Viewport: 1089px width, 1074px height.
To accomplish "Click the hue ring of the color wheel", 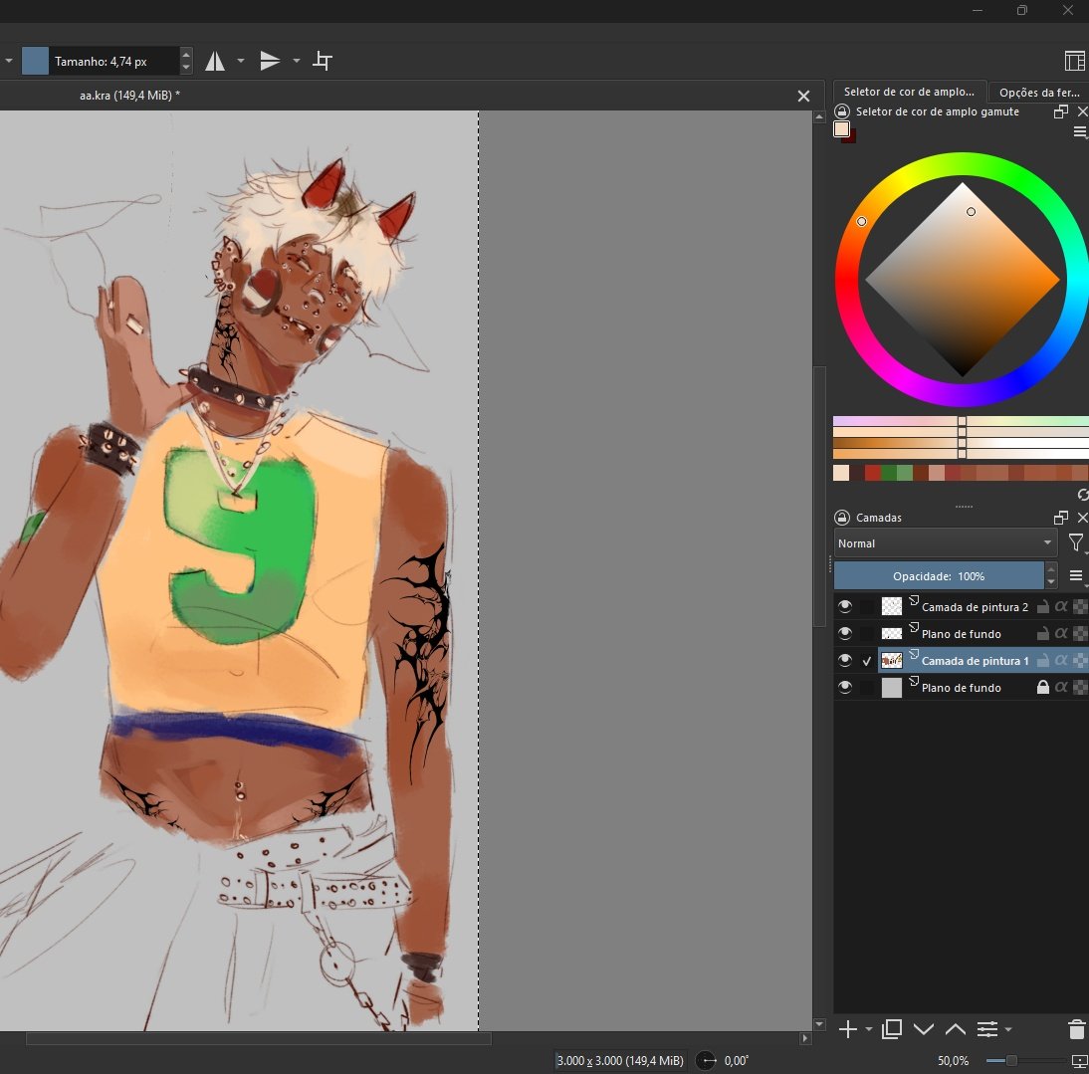I will [962, 164].
